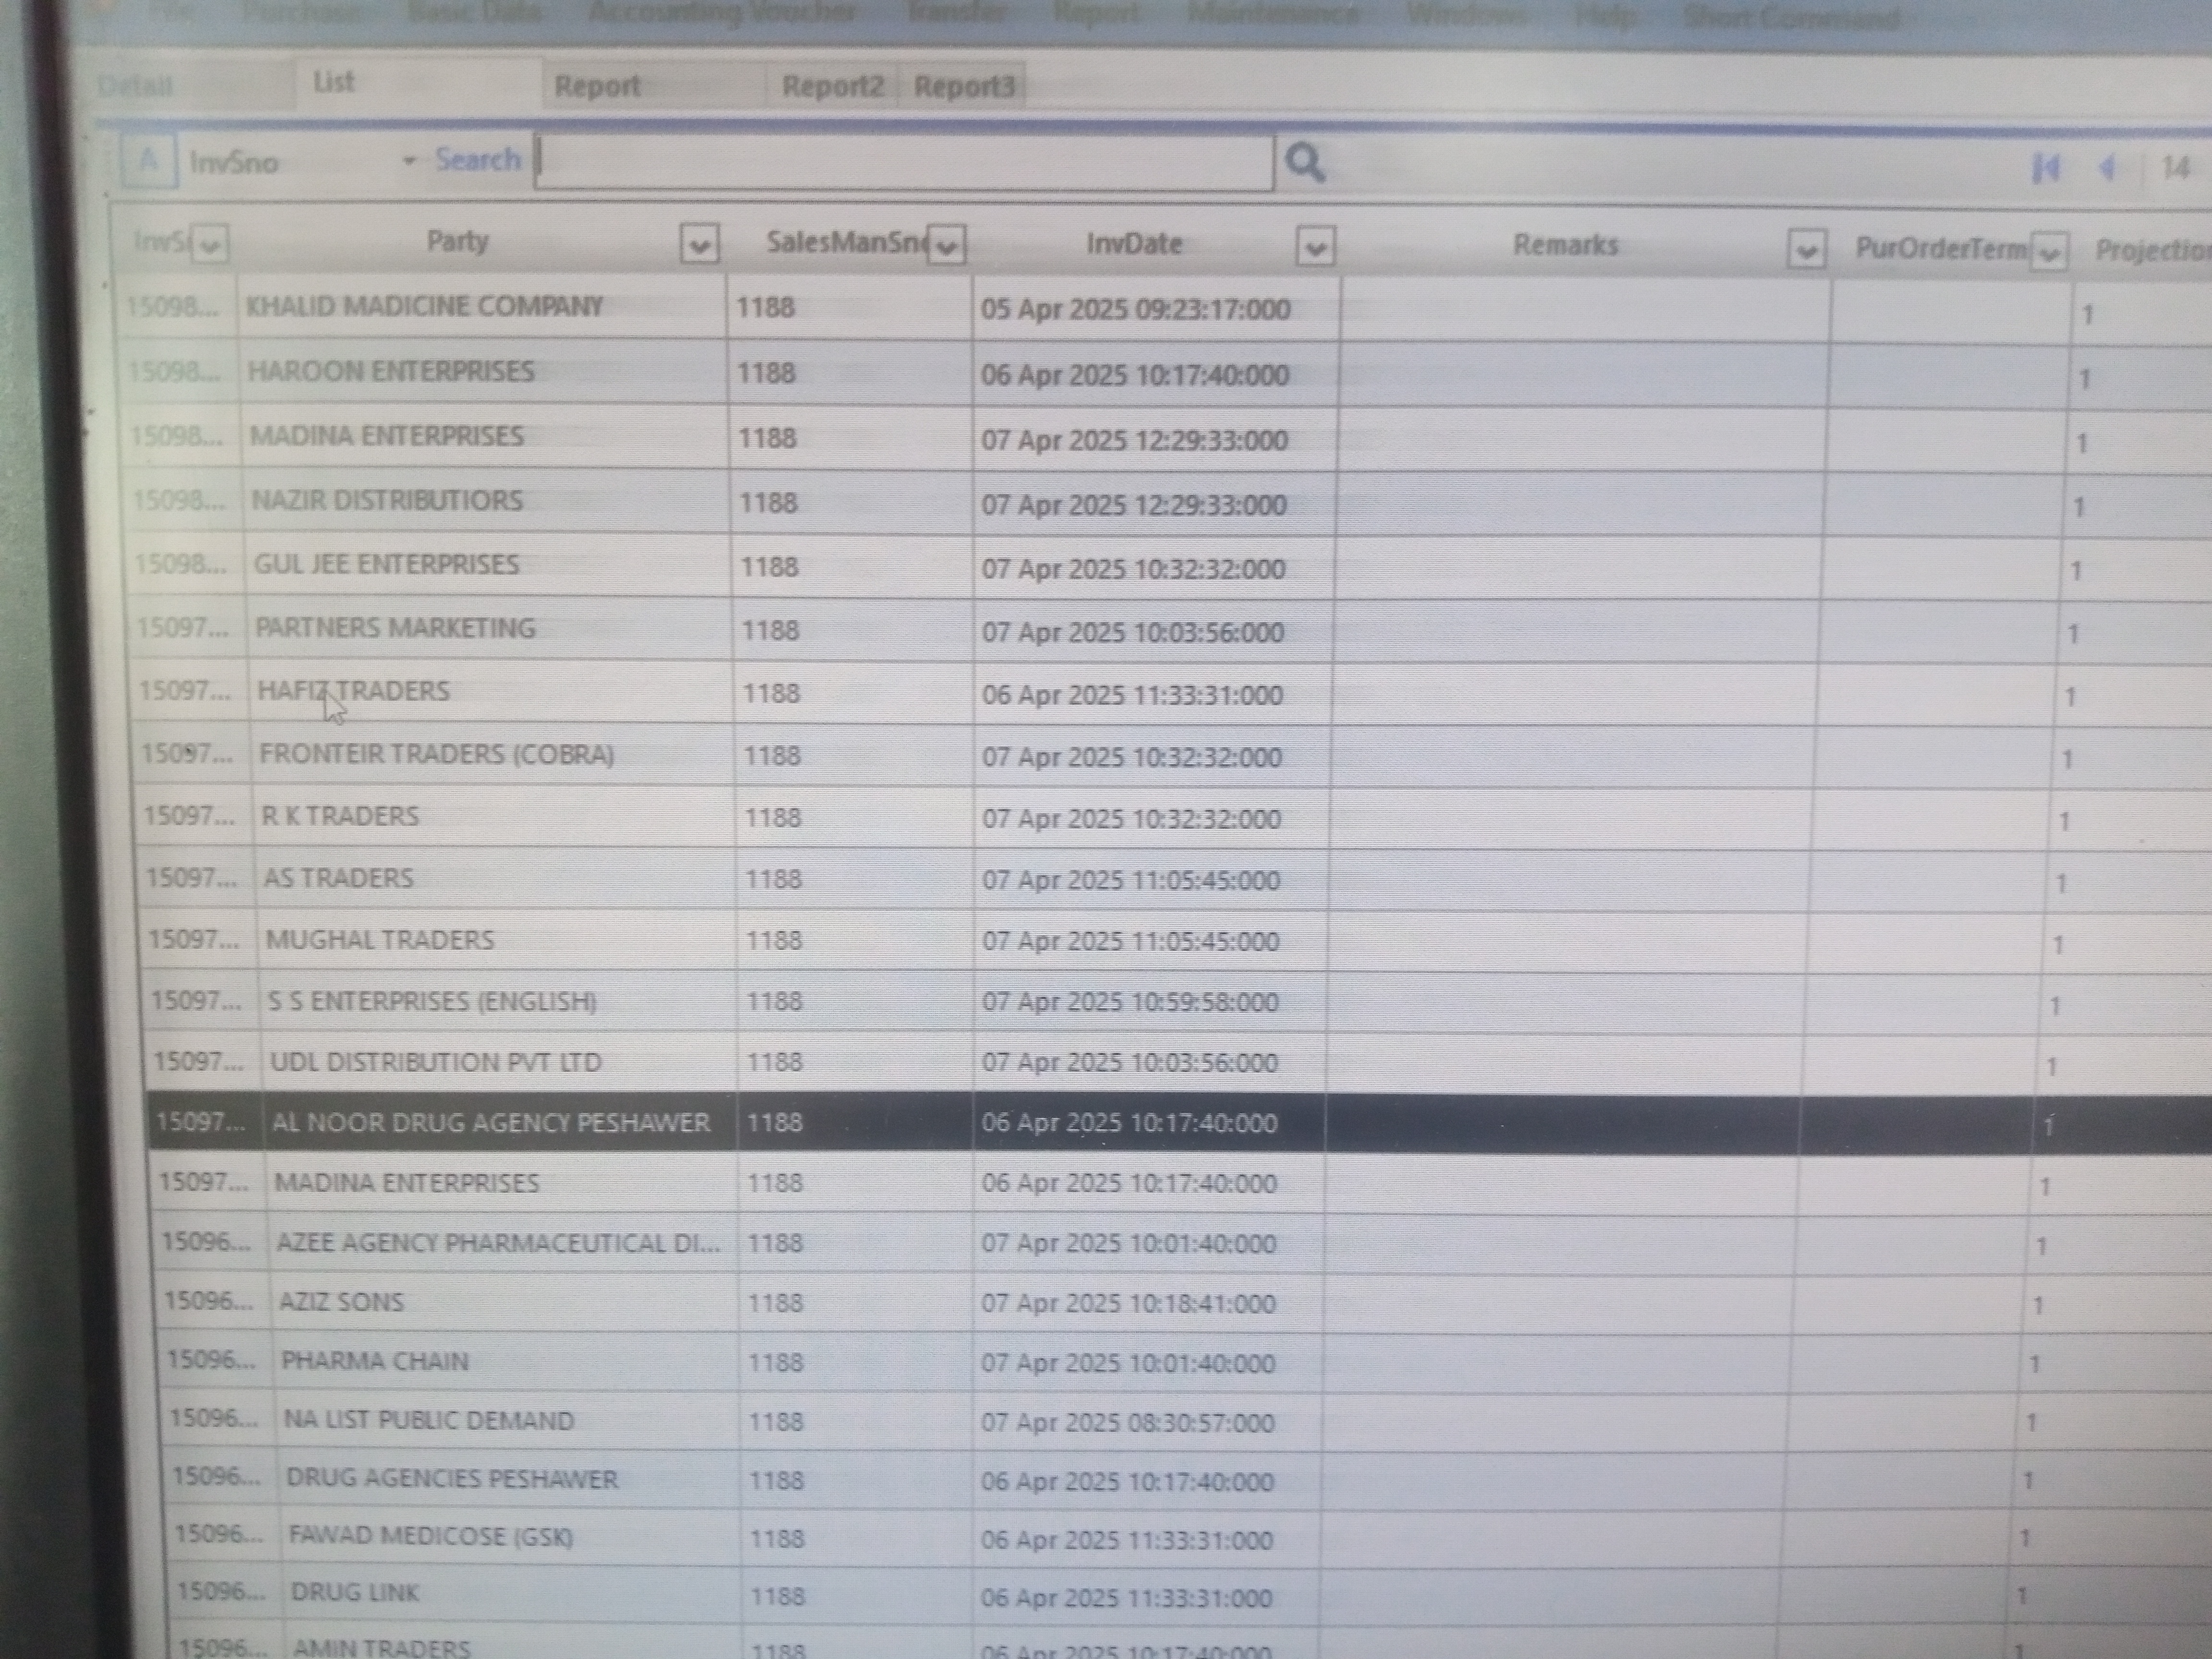Image resolution: width=2212 pixels, height=1659 pixels.
Task: Open the InvSno search field dropdown
Action: tap(408, 161)
